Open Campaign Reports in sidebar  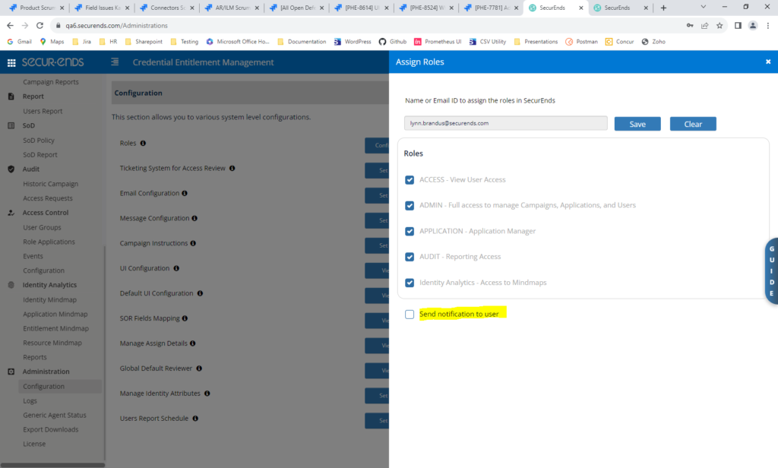coord(51,82)
